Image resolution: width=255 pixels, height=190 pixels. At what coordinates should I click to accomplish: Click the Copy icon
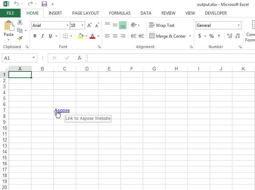[20, 30]
